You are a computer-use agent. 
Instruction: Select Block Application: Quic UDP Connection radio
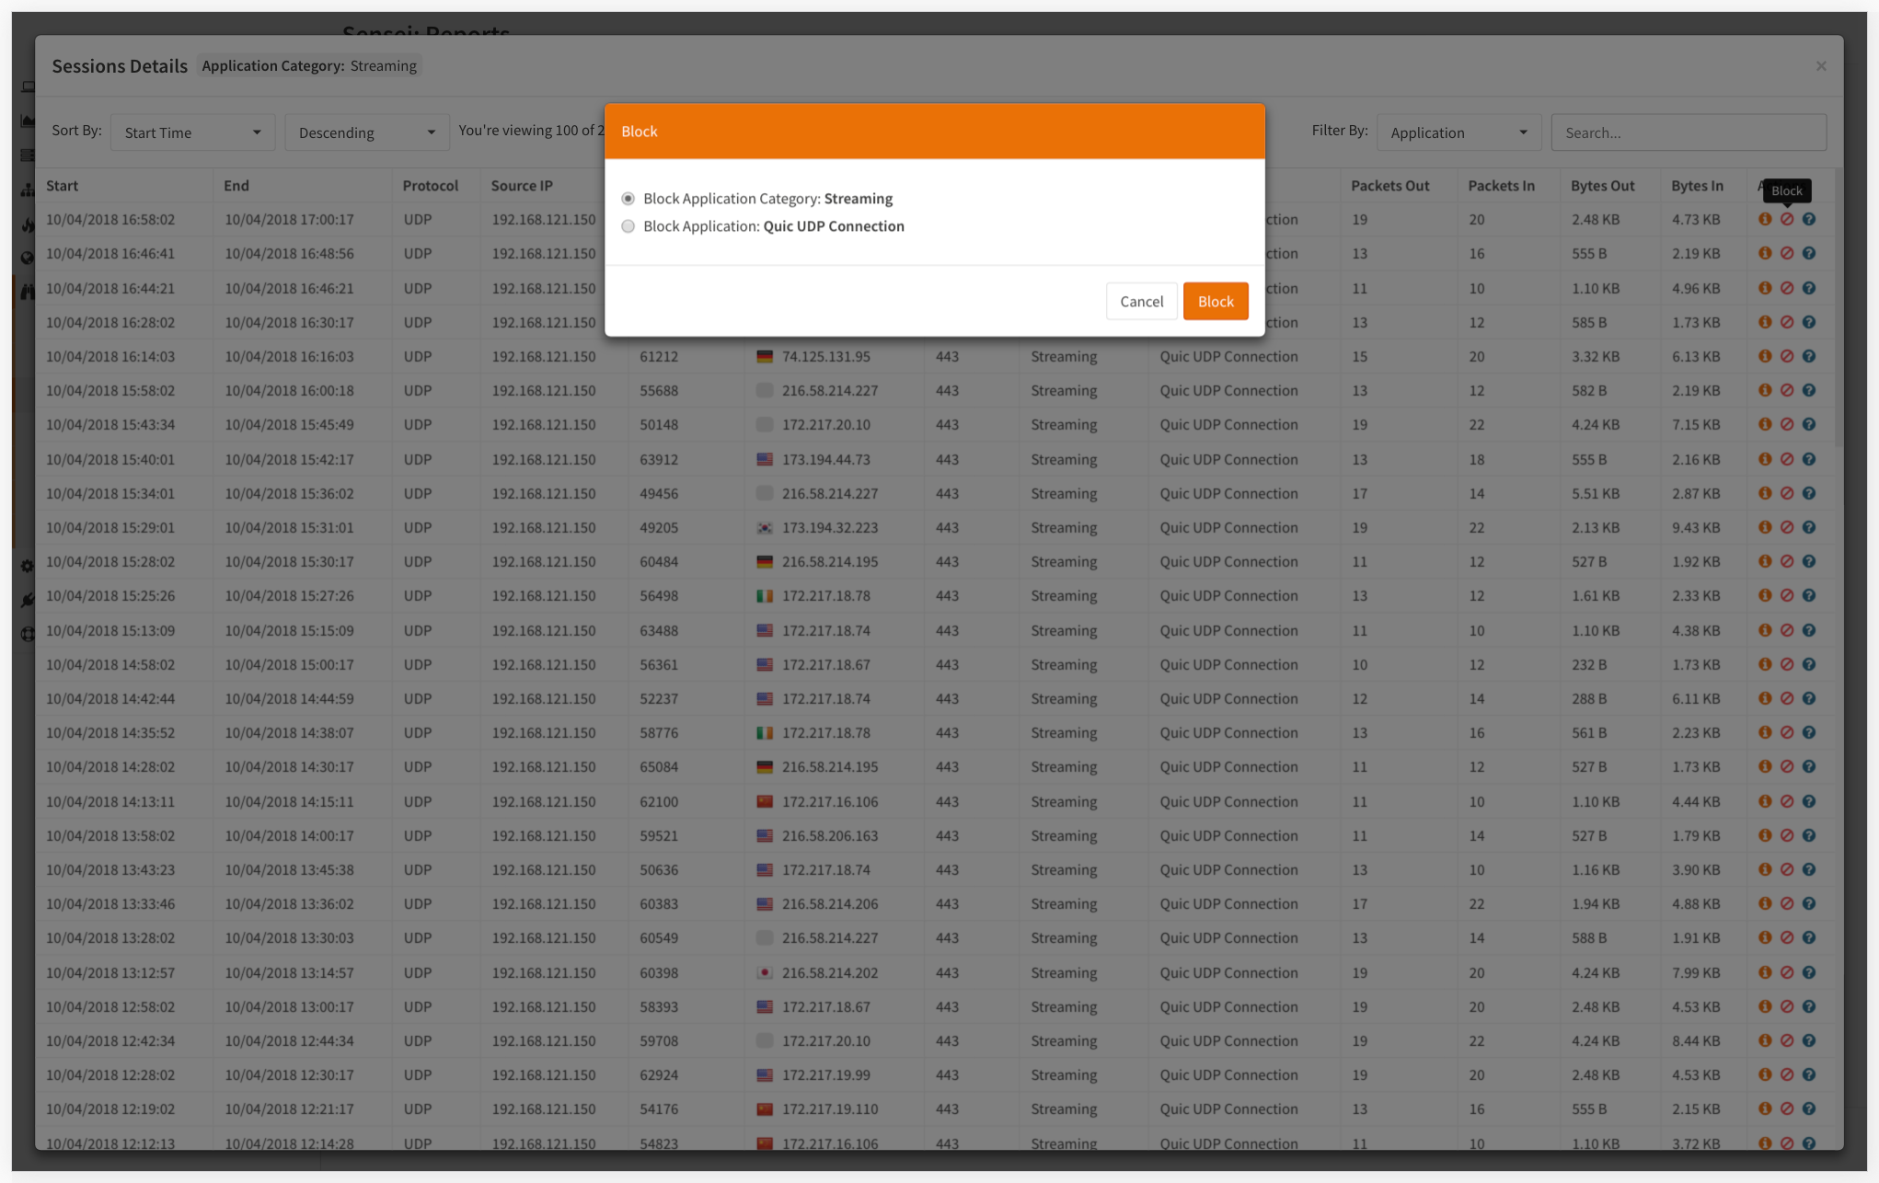coord(628,226)
